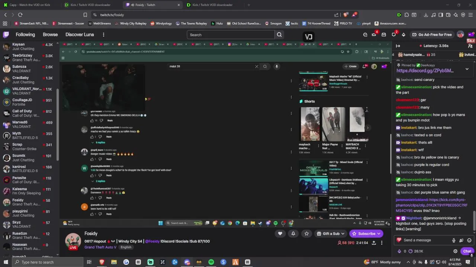
Task: Open the Windows Task View button
Action: [89, 262]
